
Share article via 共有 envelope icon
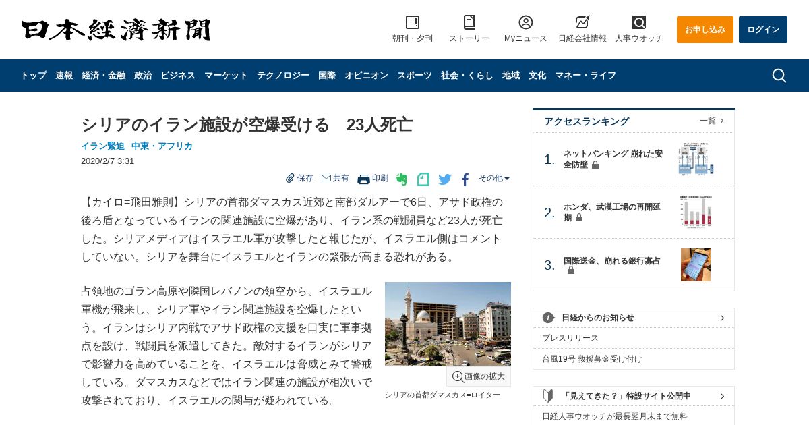(x=326, y=178)
